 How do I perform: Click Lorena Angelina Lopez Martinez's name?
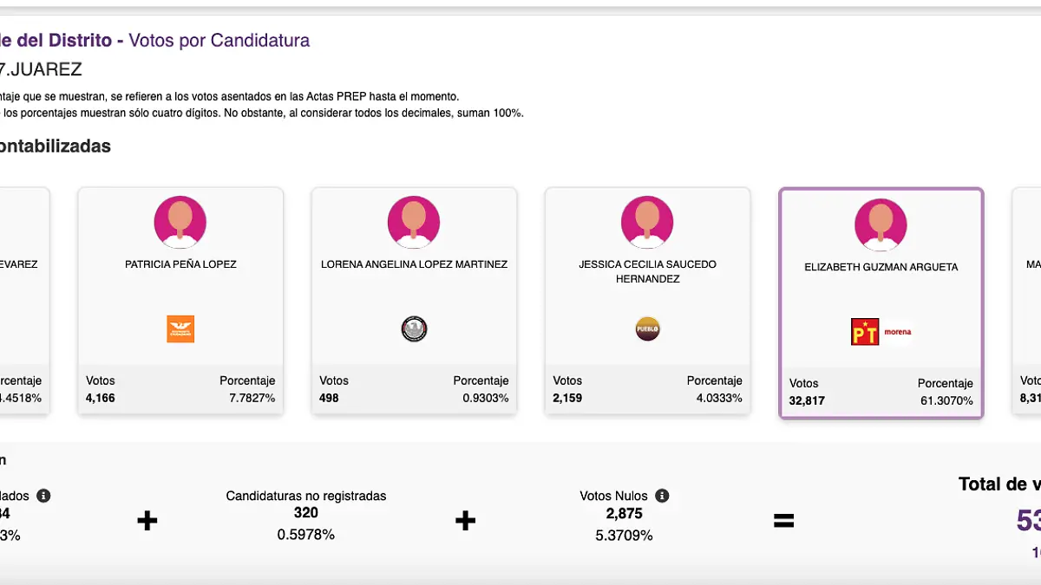click(x=414, y=264)
